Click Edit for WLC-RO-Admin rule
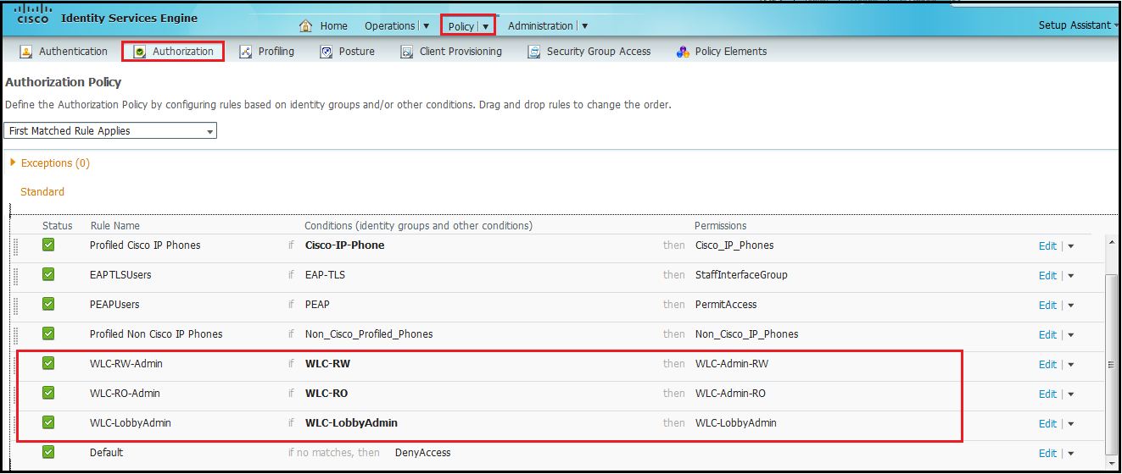1122x474 pixels. point(1047,394)
